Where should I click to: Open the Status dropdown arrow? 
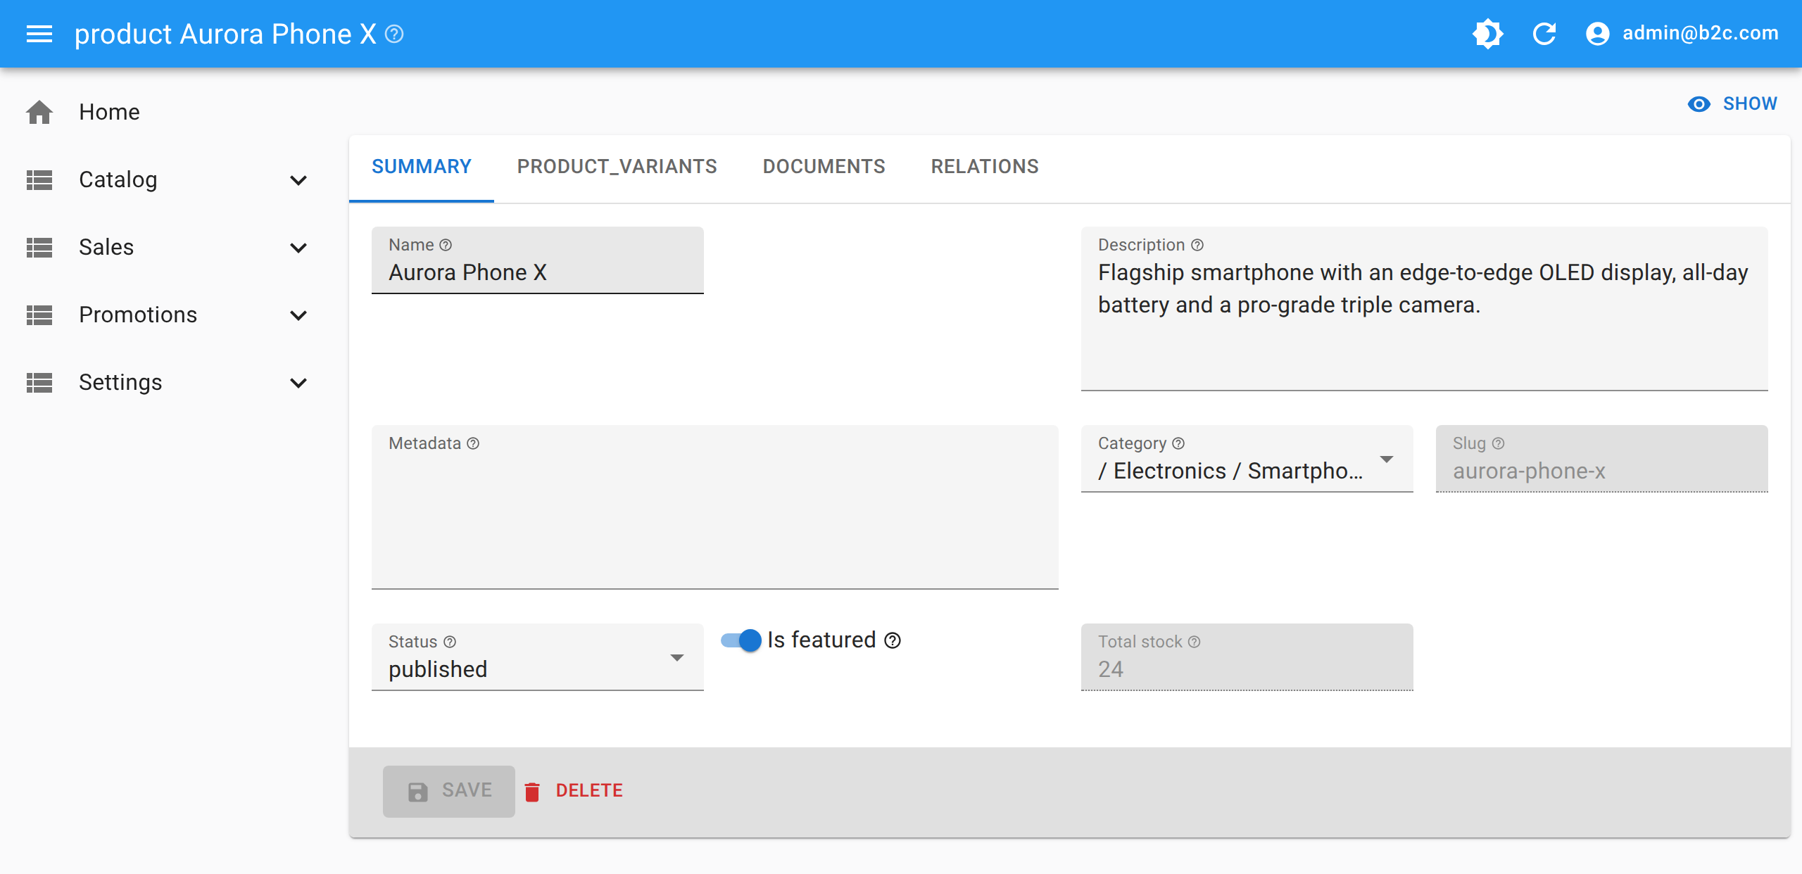click(677, 657)
